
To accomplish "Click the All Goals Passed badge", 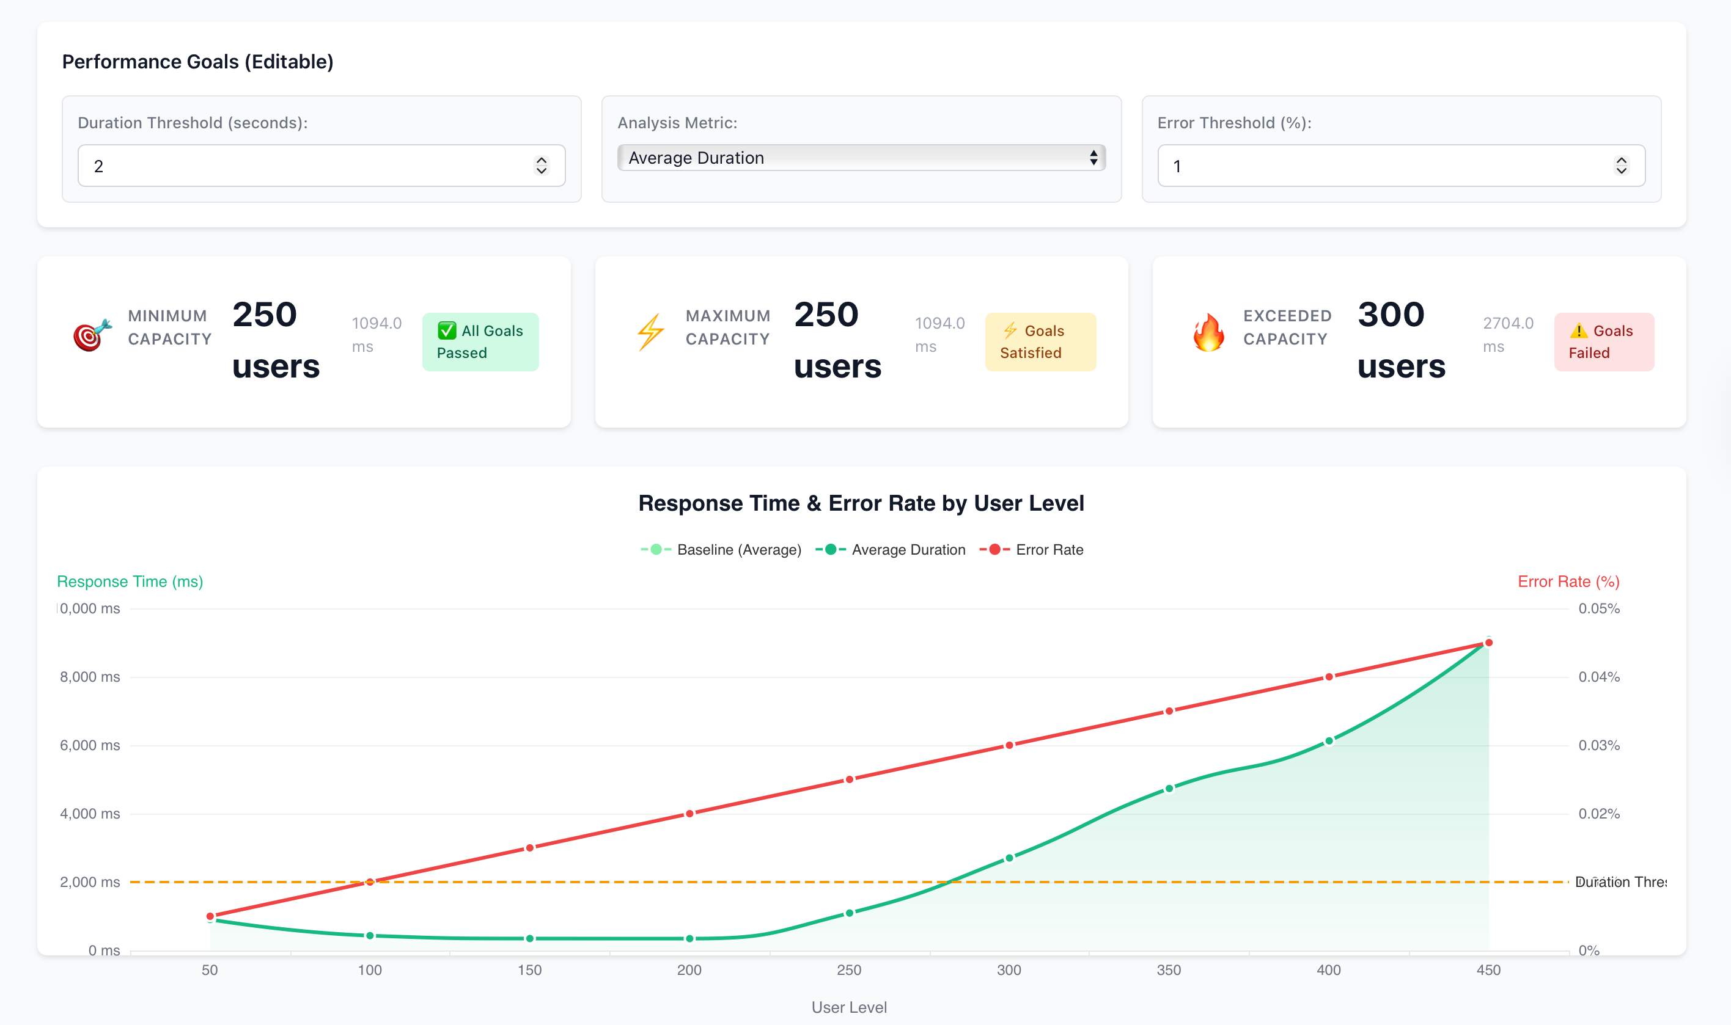I will [480, 342].
